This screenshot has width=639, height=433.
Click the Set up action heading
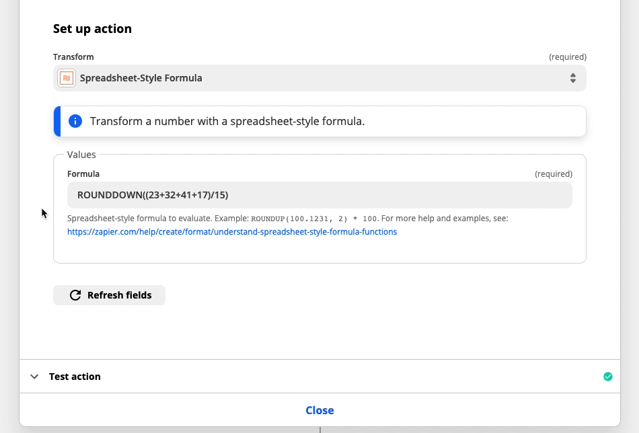point(92,28)
